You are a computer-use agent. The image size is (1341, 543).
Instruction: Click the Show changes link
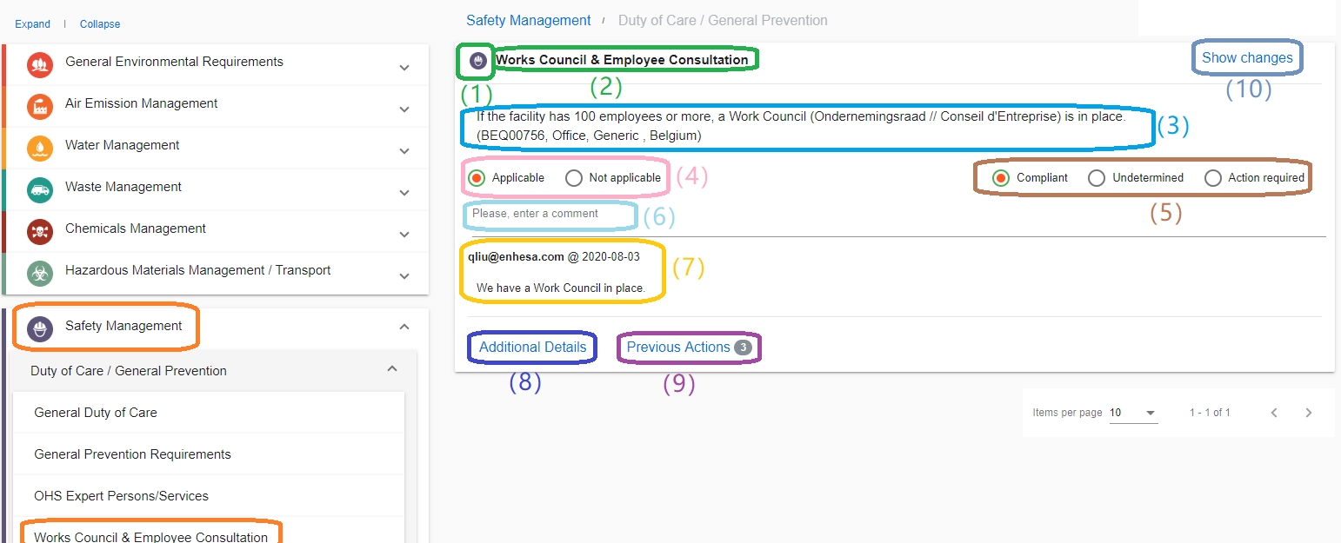(1247, 58)
